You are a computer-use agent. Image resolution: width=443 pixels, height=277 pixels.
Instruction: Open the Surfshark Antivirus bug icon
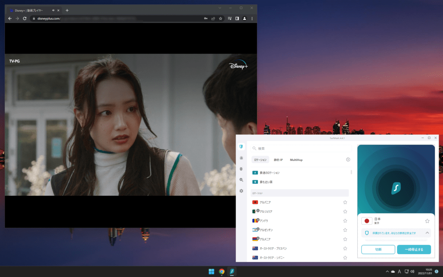(x=241, y=169)
